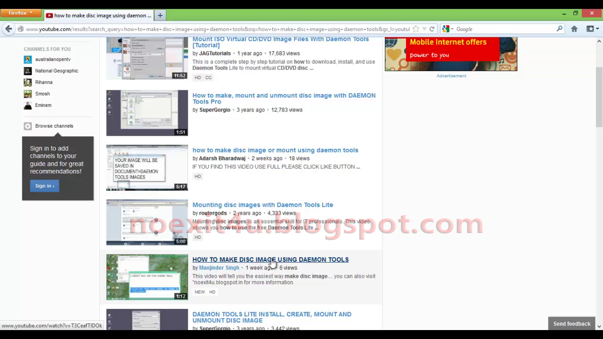Screen dimensions: 603x339
Task: Open a new browser tab with the plus button
Action: coord(160,15)
